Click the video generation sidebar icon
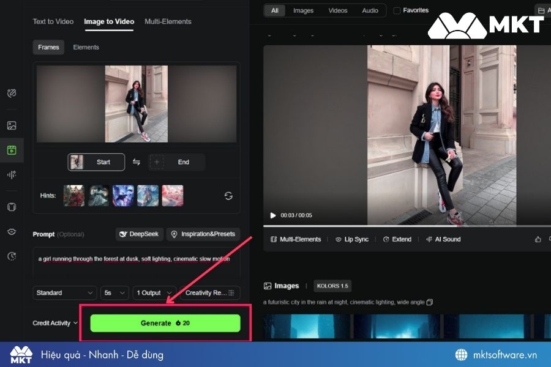 (x=12, y=150)
